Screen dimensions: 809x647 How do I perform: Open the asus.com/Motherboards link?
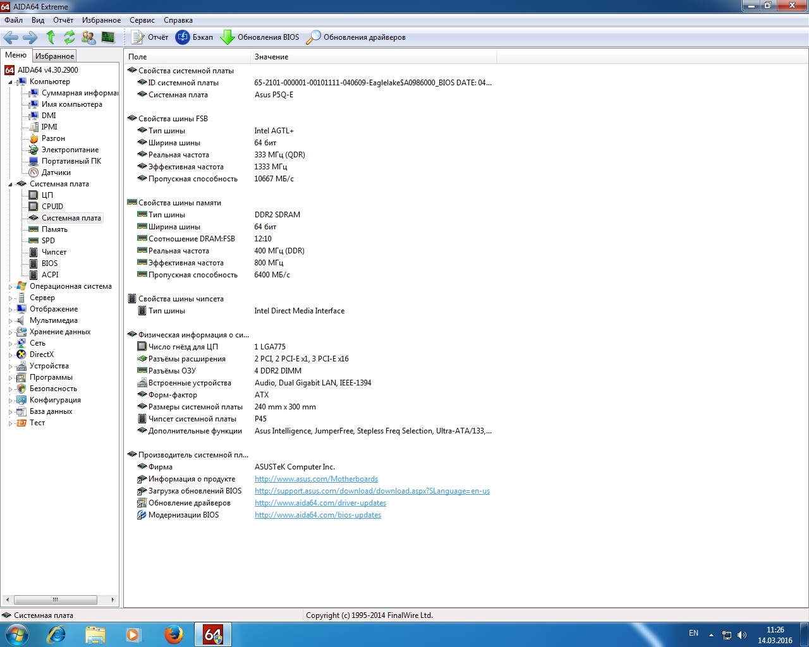[x=316, y=479]
